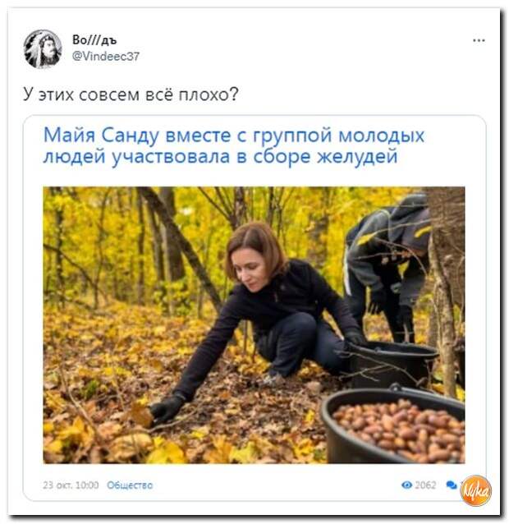Image resolution: width=509 pixels, height=524 pixels.
Task: Open the three-dot more options menu
Action: tap(479, 40)
